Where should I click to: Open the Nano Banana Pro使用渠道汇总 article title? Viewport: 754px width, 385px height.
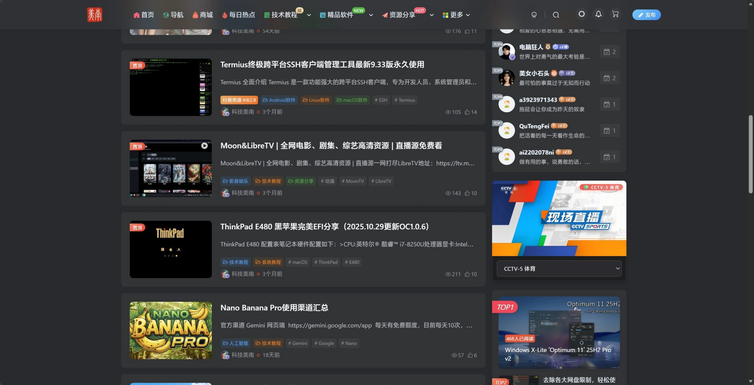tap(274, 308)
